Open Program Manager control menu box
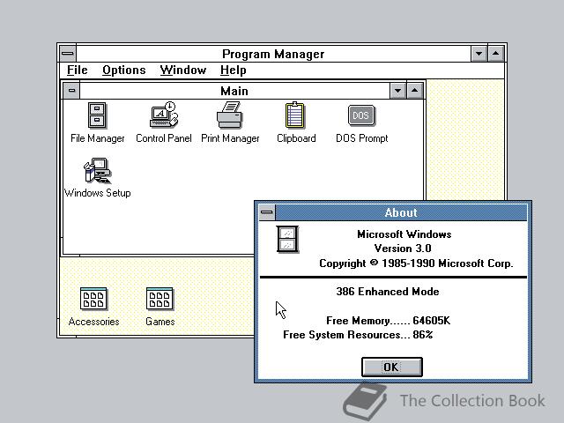Viewport: 564px width, 423px height. pos(68,54)
